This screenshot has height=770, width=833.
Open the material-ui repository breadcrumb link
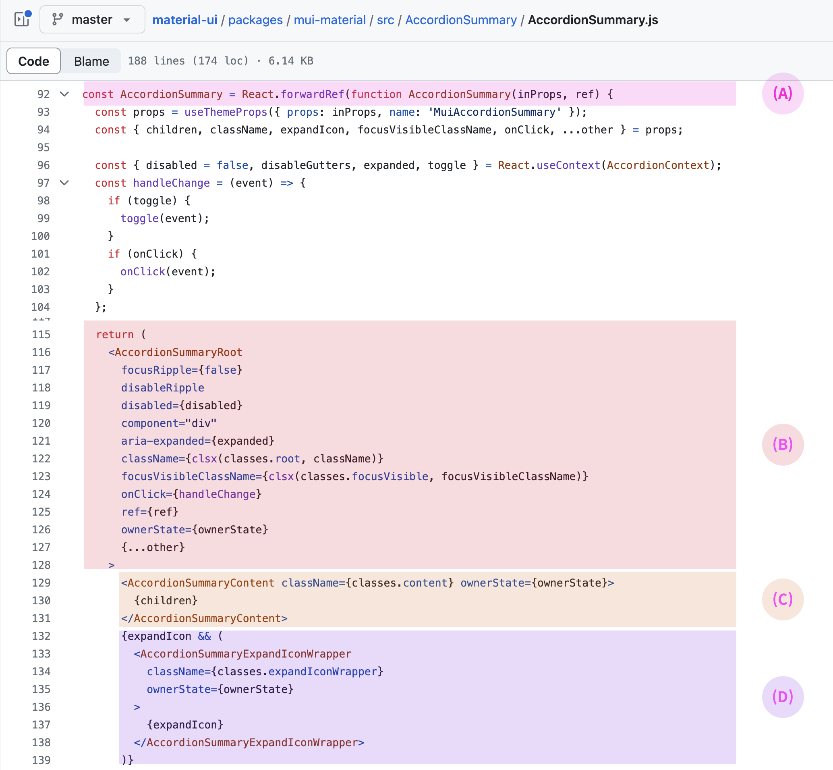point(185,20)
